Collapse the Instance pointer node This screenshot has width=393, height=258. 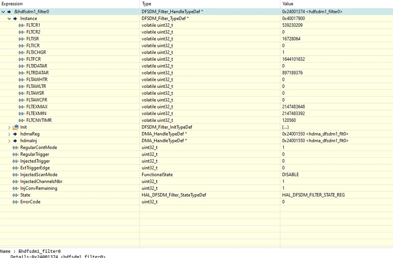coord(9,19)
